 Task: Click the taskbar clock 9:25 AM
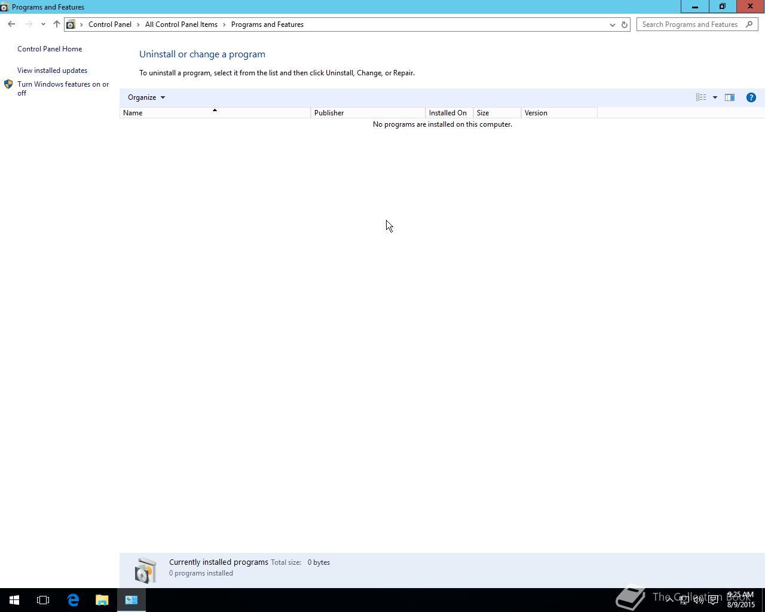point(740,600)
